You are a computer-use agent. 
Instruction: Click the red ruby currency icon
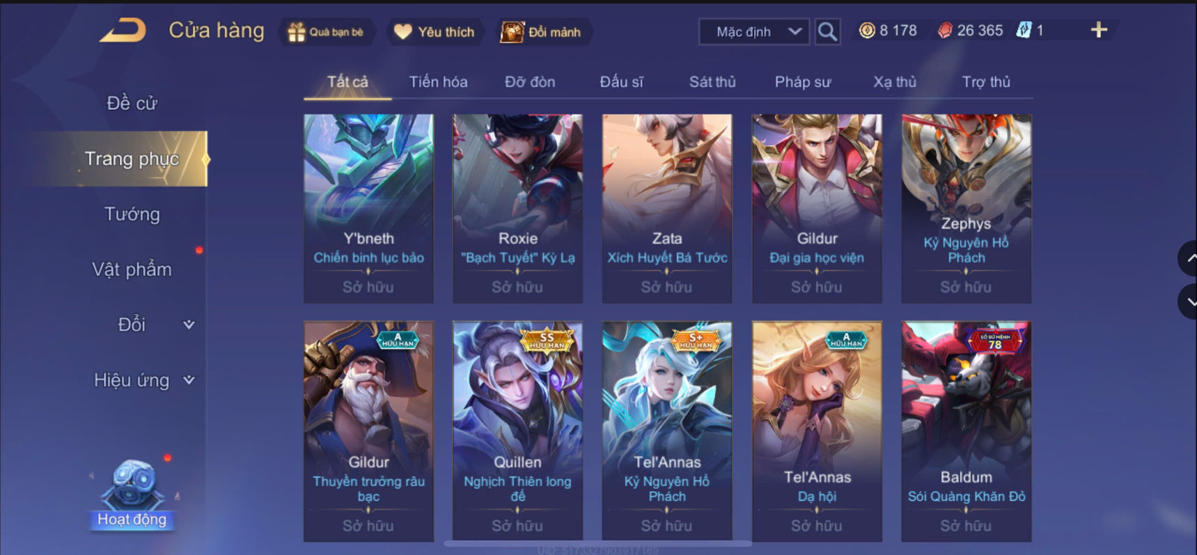pos(944,31)
